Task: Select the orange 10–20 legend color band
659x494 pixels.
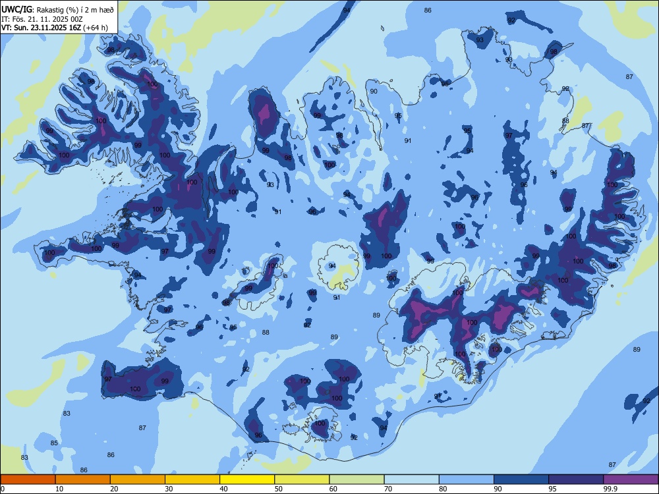Action: click(x=83, y=480)
